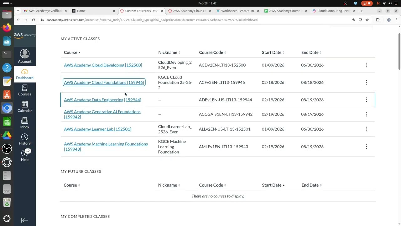Open AWS Academy Generative AI Foundations course
The width and height of the screenshot is (401, 226).
(x=102, y=114)
